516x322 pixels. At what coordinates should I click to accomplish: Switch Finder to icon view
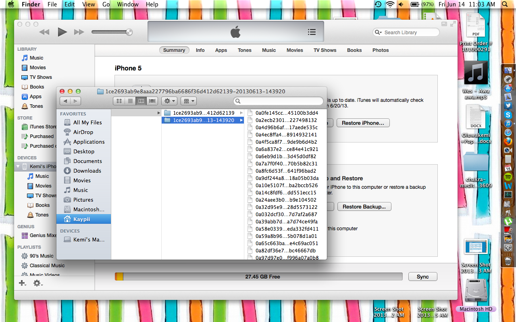(119, 101)
